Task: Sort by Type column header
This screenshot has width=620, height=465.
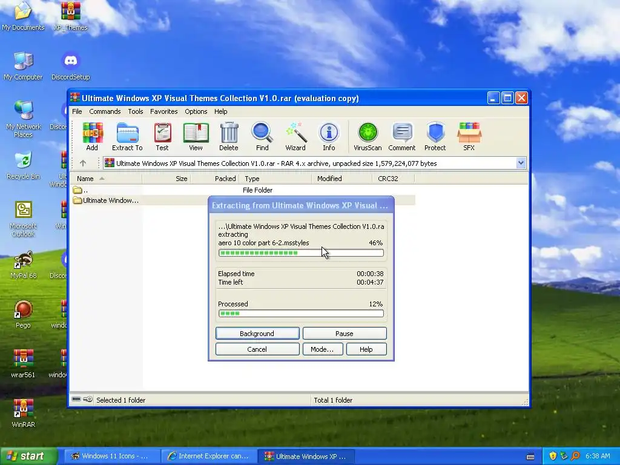Action: pos(275,179)
